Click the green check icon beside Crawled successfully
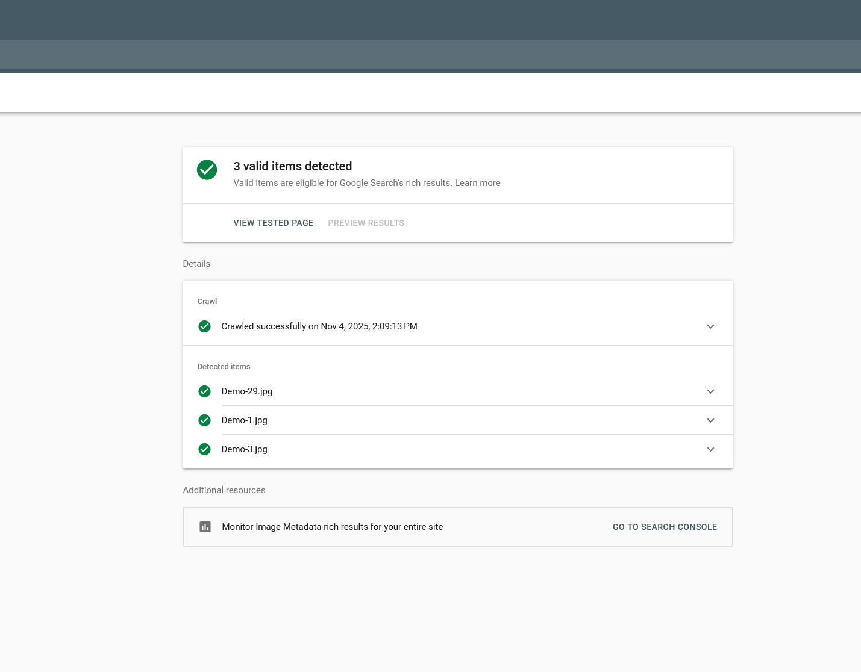 click(x=205, y=326)
